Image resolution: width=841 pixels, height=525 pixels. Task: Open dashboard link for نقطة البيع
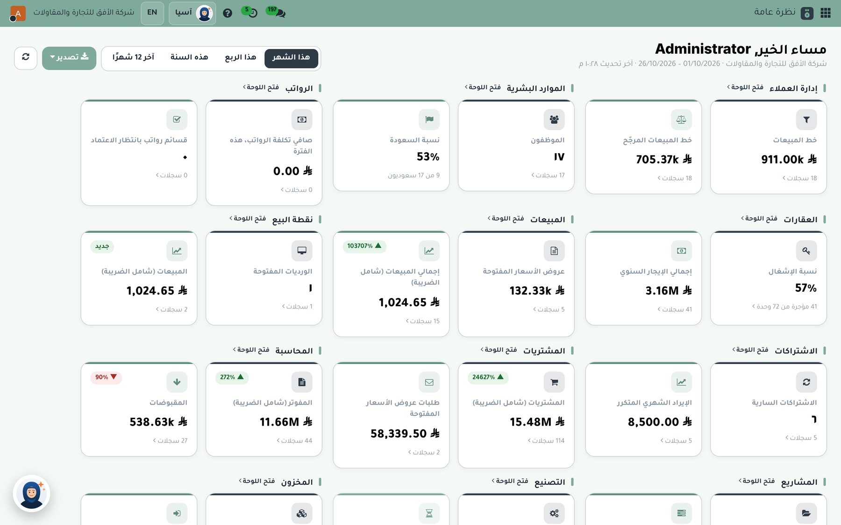coord(248,218)
